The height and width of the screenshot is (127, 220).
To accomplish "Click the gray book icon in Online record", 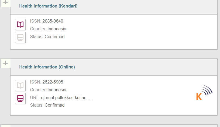I will pyautogui.click(x=20, y=85).
